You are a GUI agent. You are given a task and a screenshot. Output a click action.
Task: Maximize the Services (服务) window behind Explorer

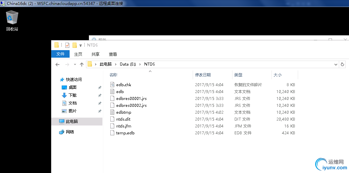click(330, 40)
